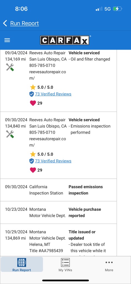This screenshot has width=131, height=284.
Task: Tap the pink heart in first Reeves record
Action: [x=33, y=103]
